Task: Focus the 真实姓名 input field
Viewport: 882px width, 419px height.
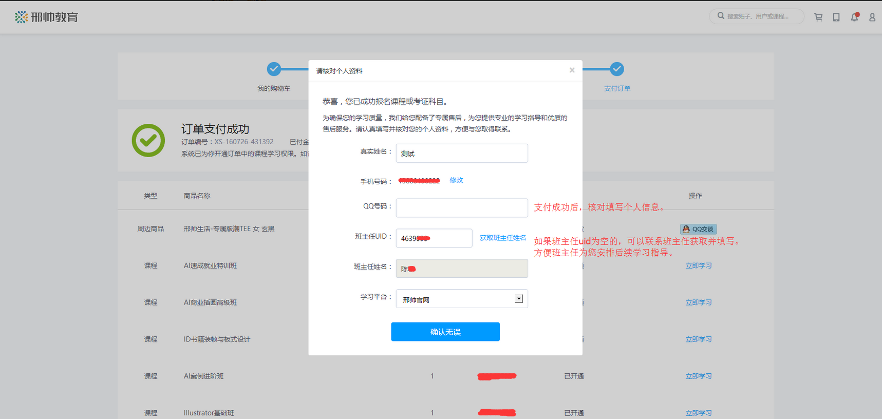Action: point(462,154)
